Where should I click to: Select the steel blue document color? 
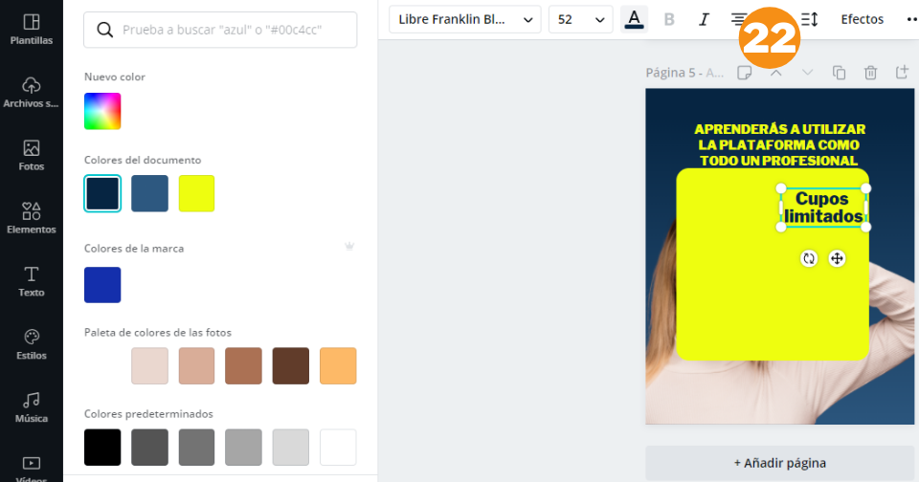point(149,193)
